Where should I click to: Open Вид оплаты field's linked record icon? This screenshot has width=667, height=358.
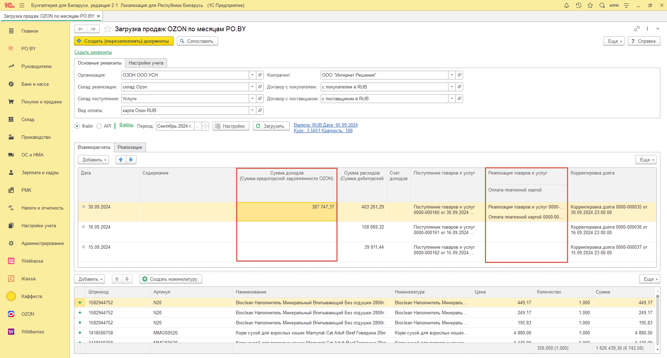pos(260,110)
